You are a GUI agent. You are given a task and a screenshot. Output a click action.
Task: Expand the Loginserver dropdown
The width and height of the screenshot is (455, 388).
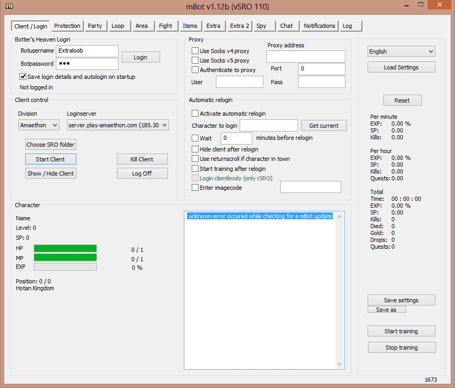click(118, 125)
